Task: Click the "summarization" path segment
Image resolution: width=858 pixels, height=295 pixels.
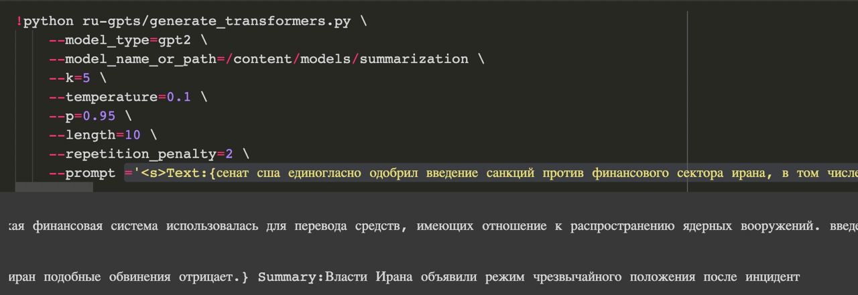Action: (x=414, y=59)
